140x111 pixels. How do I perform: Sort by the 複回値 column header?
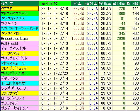click(x=133, y=4)
